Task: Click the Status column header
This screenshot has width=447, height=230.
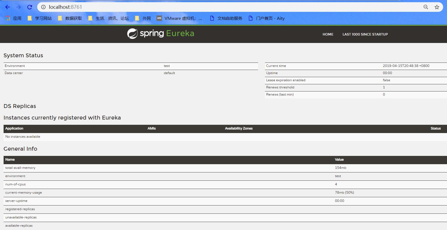Action: coord(436,128)
